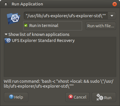Focus the command path input field
Screen dimensions: 120x106
(66, 16)
